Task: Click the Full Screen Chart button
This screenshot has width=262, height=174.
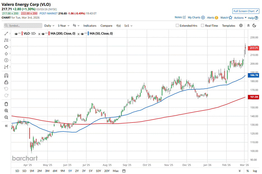Action: pos(245,11)
